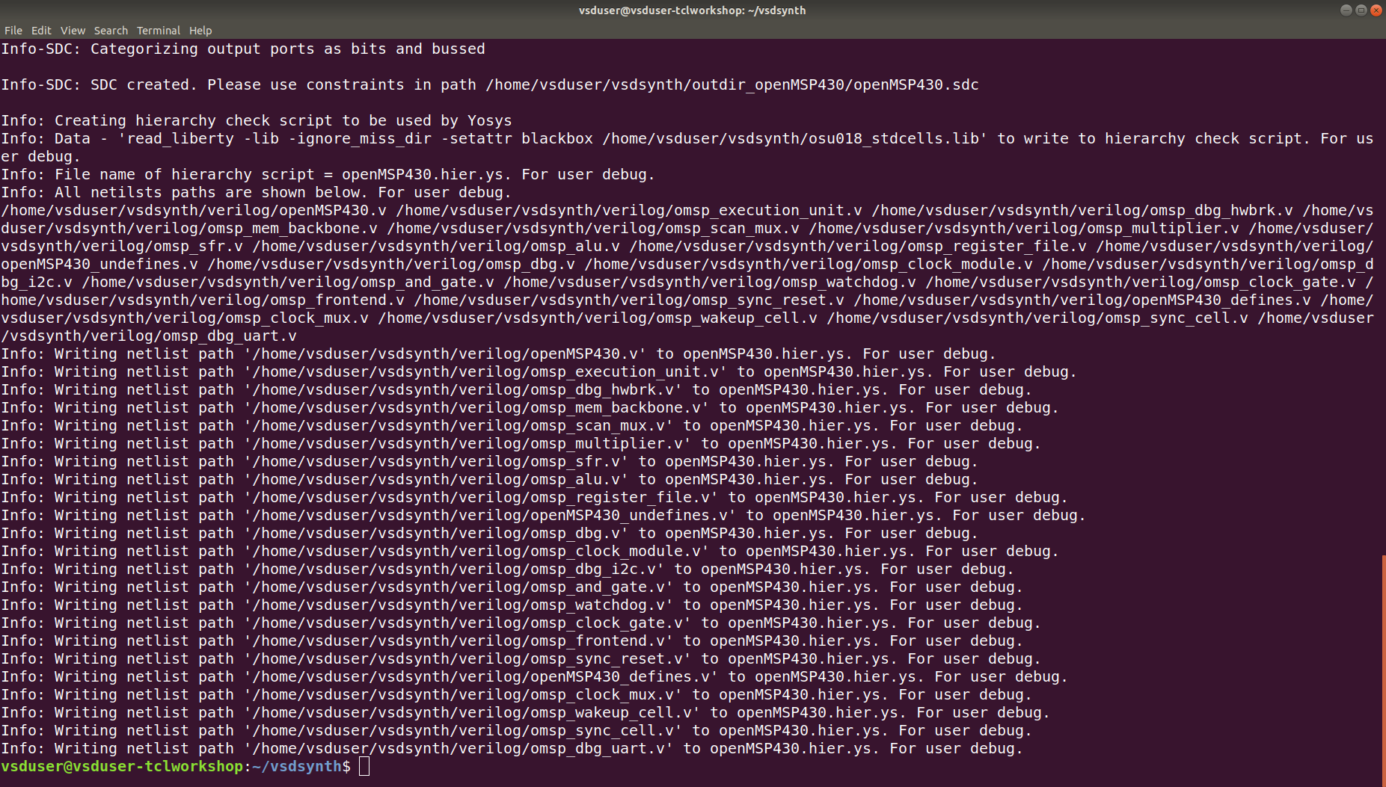Open the Edit menu
Screen dimensions: 1386x787
click(41, 31)
